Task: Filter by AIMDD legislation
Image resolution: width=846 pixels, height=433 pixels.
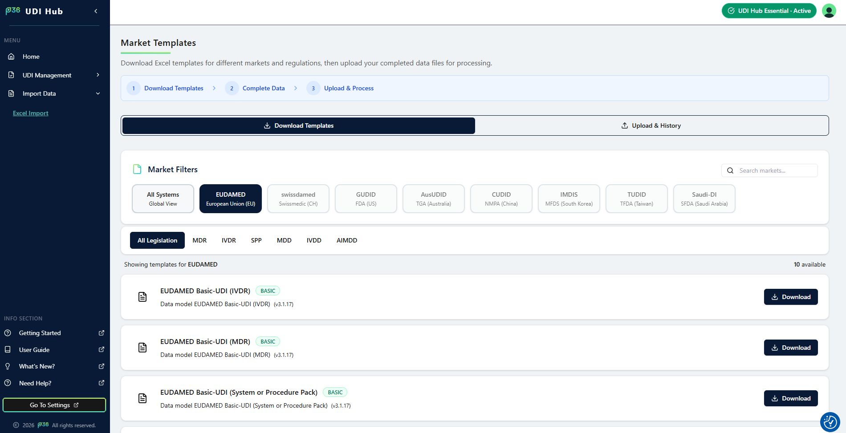Action: [x=347, y=240]
